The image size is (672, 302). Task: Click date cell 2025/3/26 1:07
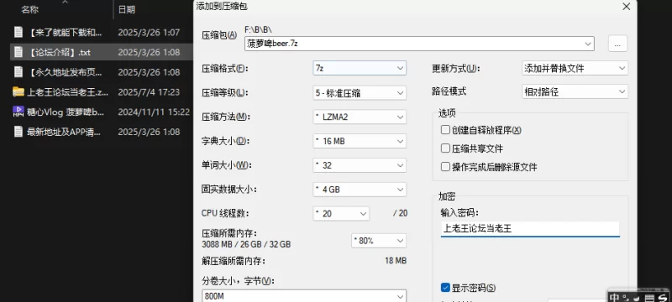(x=149, y=32)
